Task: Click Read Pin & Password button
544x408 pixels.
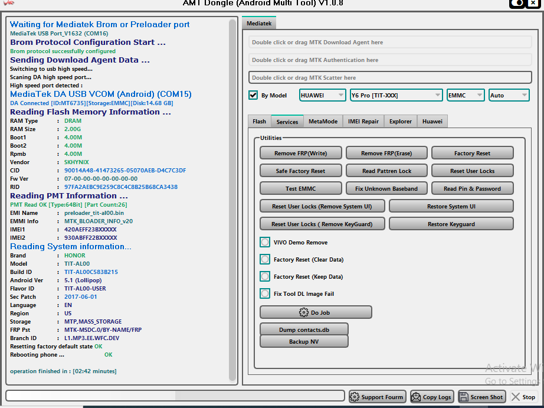Action: [472, 188]
